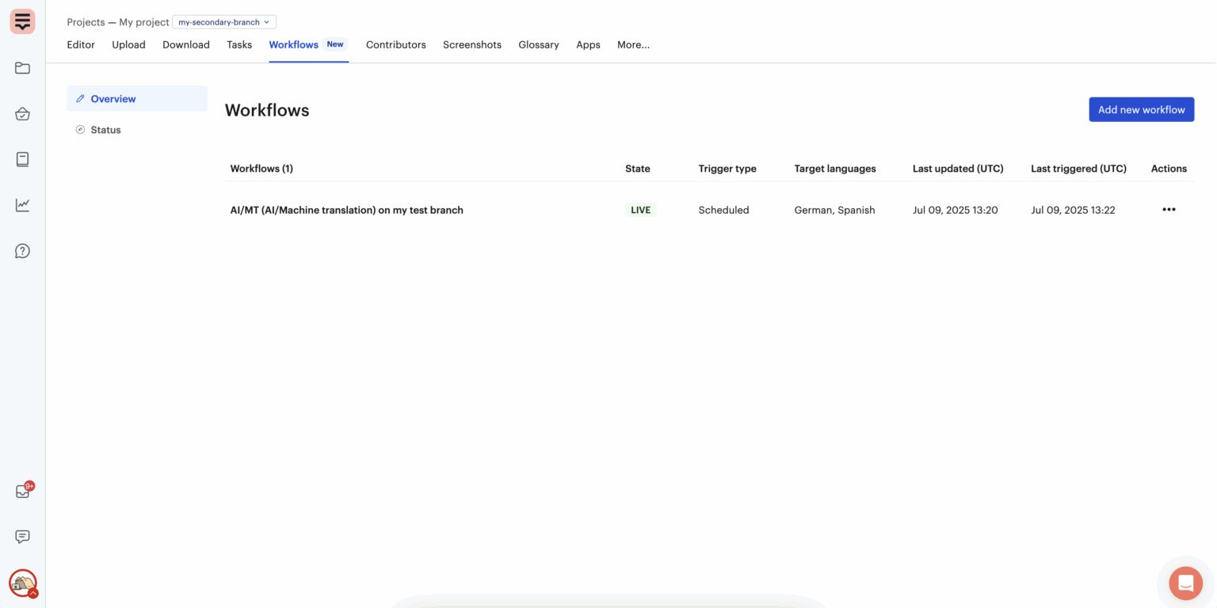Select Overview in the side menu
The image size is (1217, 608).
pos(137,99)
